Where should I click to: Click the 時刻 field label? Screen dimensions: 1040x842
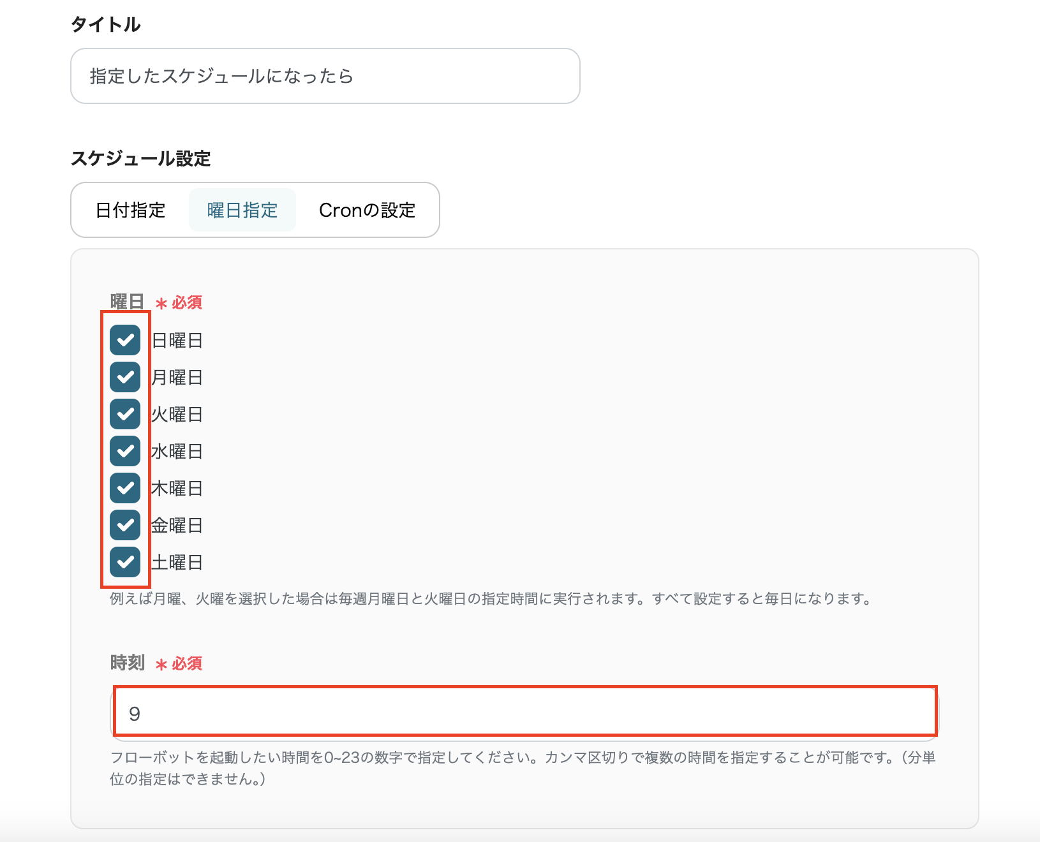128,663
